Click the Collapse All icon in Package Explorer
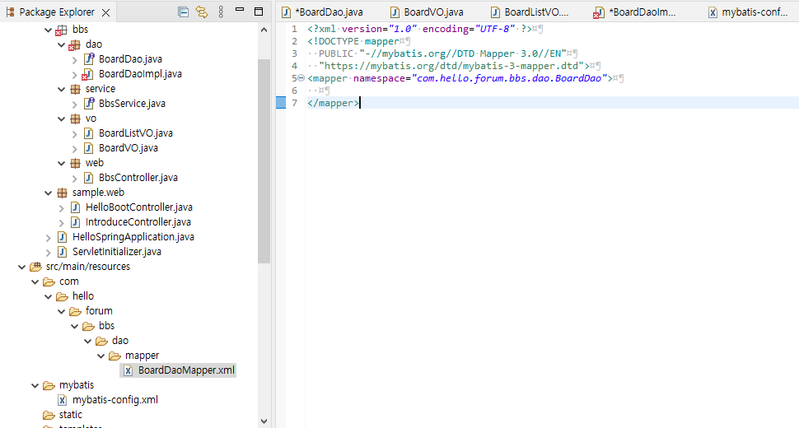The image size is (799, 428). click(183, 12)
